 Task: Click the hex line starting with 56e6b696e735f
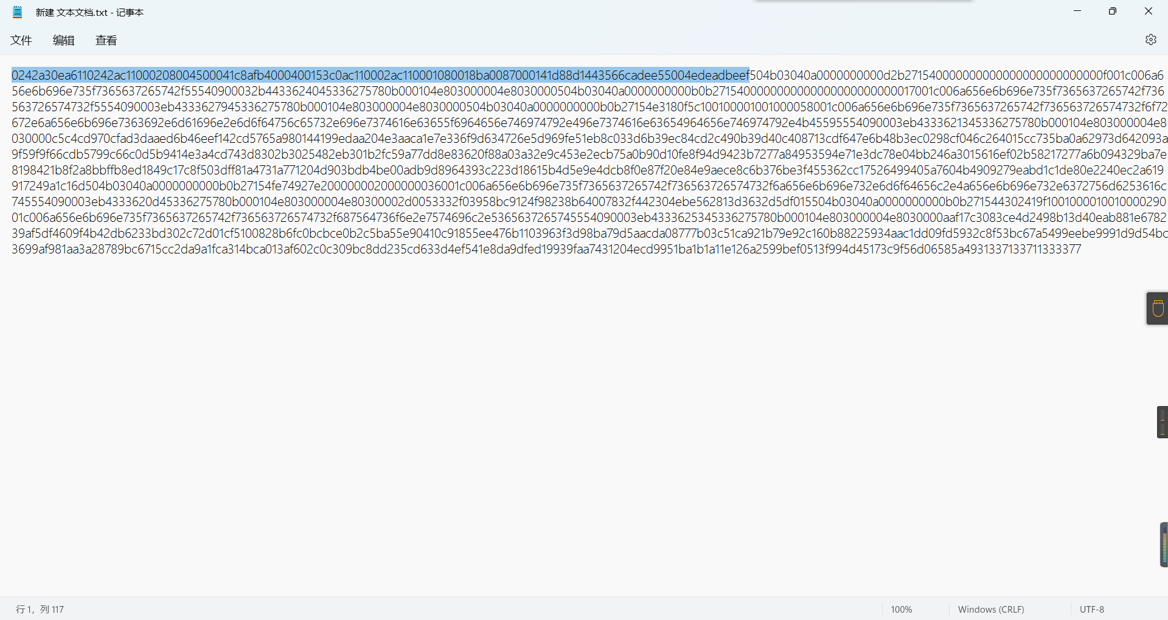click(588, 91)
